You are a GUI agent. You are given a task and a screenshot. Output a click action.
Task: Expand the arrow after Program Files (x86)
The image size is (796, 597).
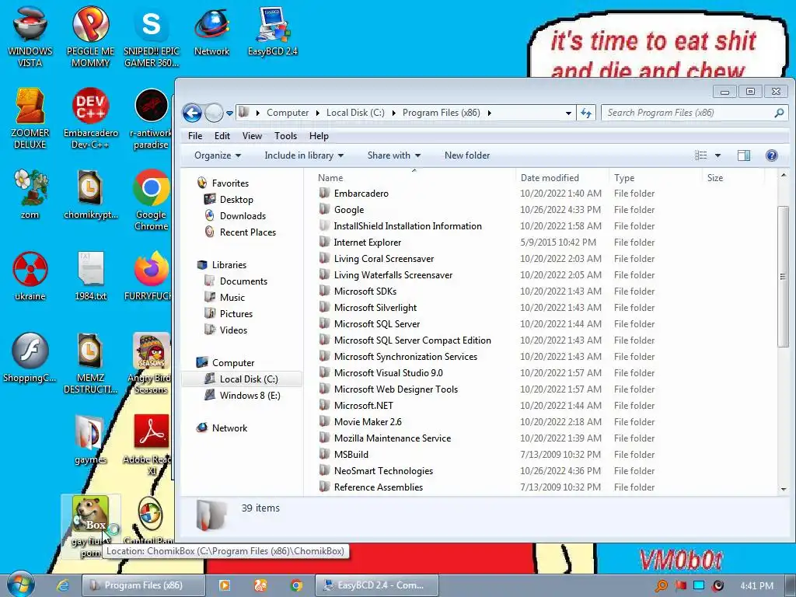pos(490,113)
